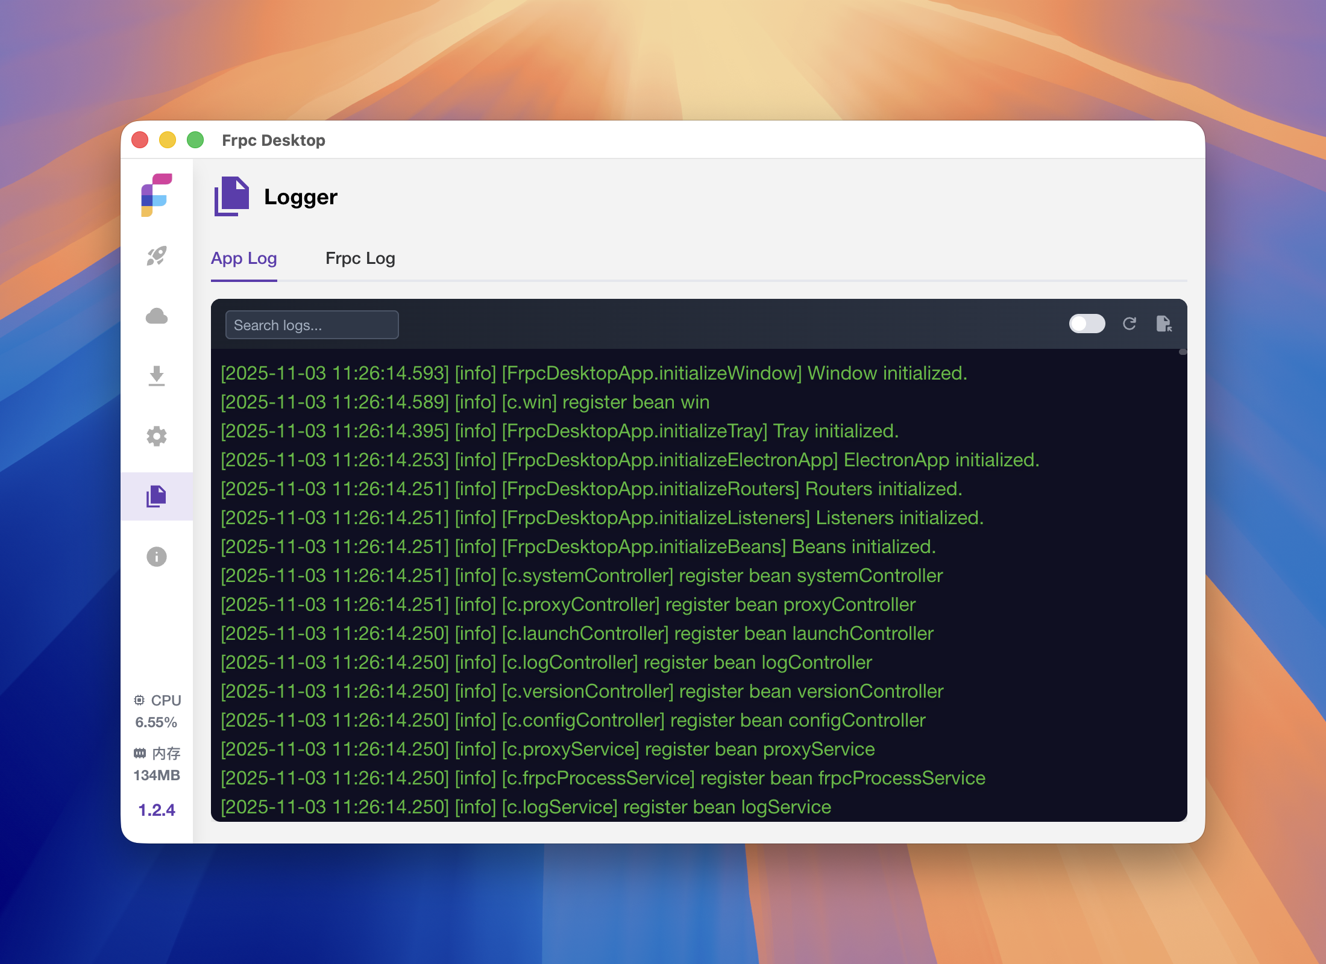Focus the Search logs input field
The width and height of the screenshot is (1326, 964).
pos(312,325)
